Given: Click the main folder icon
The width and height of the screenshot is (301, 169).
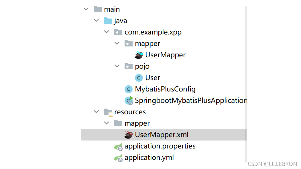Looking at the screenshot, I should pyautogui.click(x=98, y=9).
